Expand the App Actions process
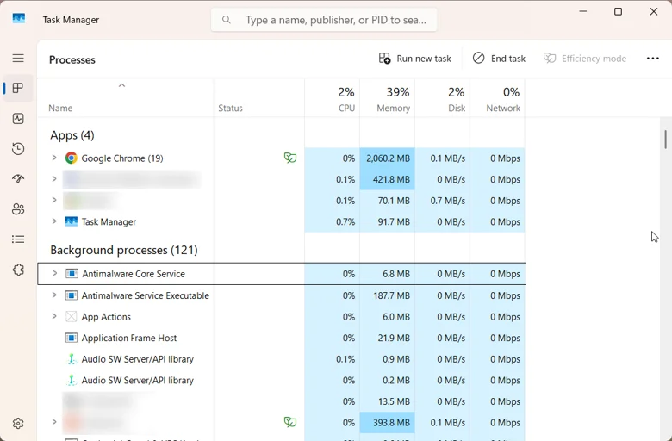 tap(54, 316)
